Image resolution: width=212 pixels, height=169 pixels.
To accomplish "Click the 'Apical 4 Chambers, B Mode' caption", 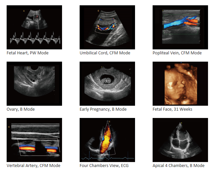I will click(178, 166).
